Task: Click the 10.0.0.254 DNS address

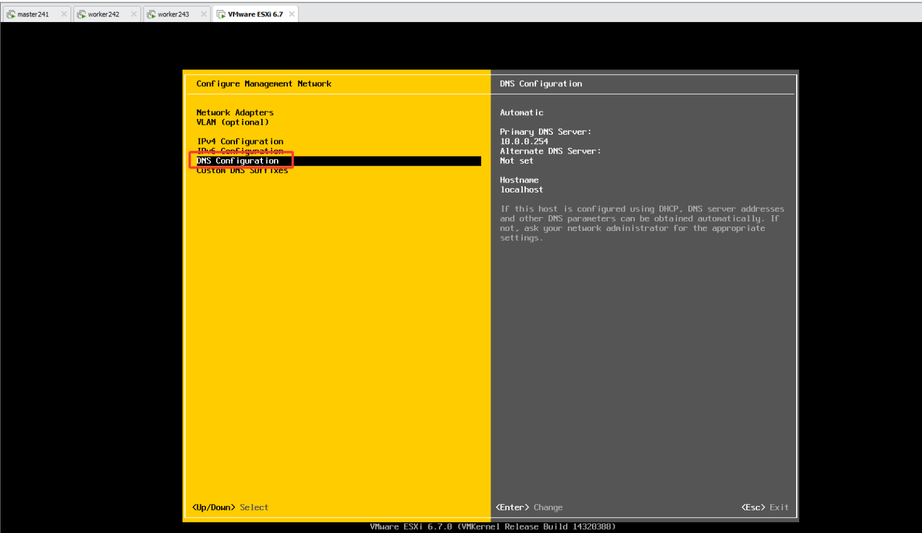Action: [524, 142]
